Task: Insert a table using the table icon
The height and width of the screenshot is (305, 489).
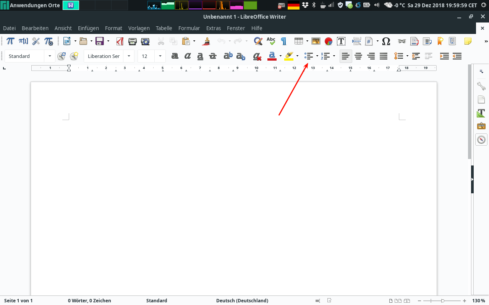Action: (299, 41)
